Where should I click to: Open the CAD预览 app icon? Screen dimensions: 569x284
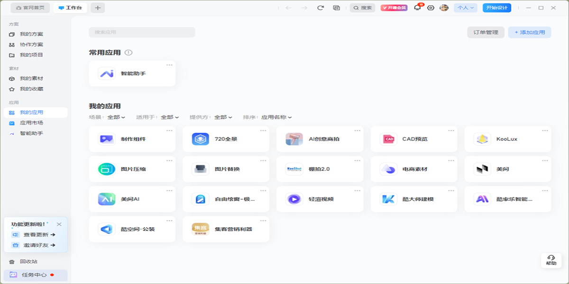coord(388,139)
